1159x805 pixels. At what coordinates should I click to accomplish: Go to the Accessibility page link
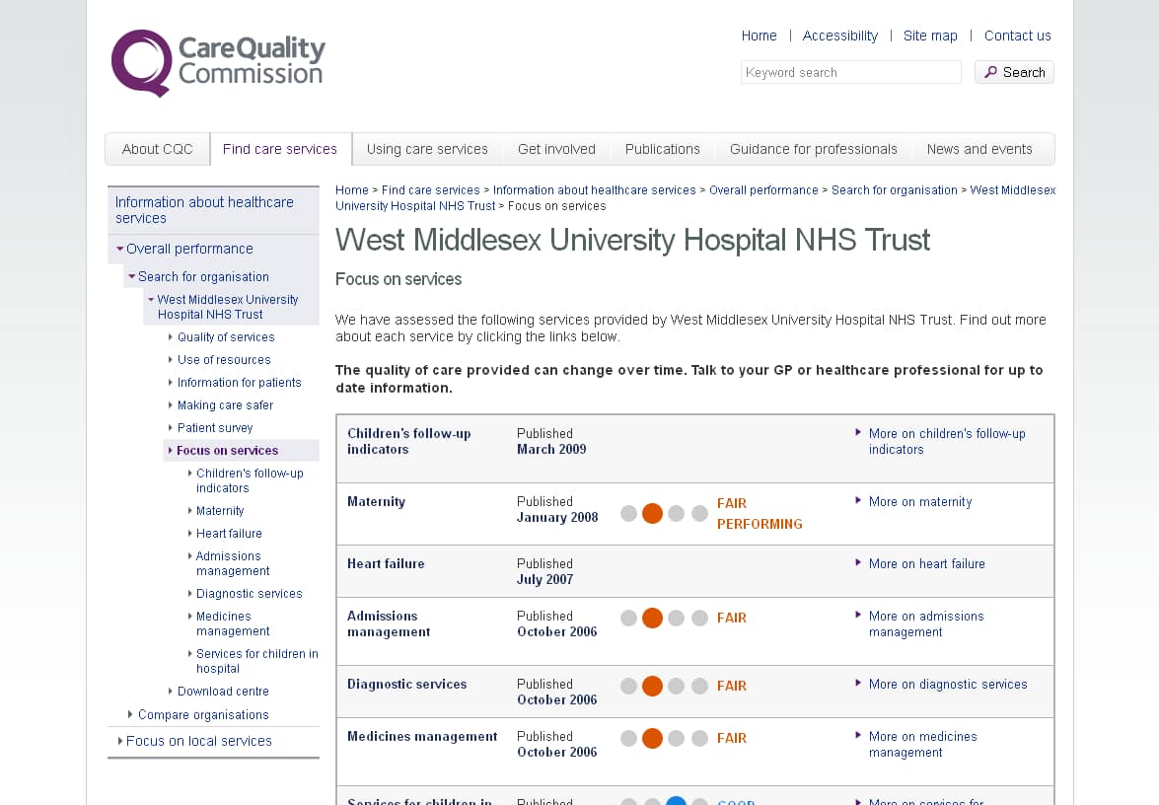point(839,36)
